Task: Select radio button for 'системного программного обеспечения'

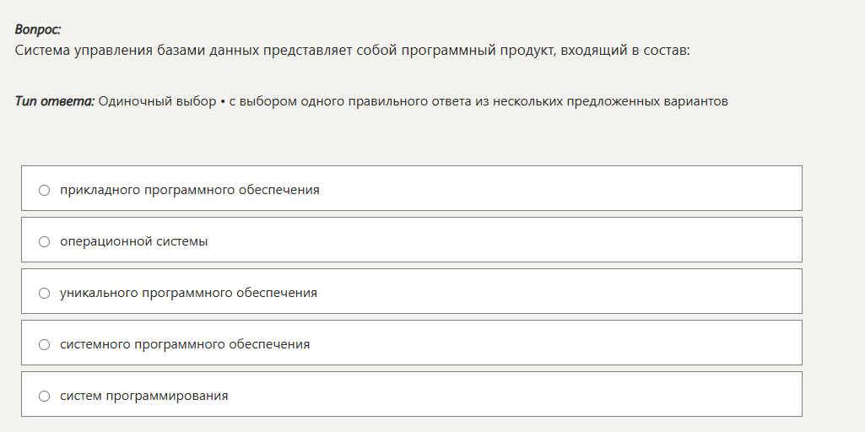Action: (45, 344)
